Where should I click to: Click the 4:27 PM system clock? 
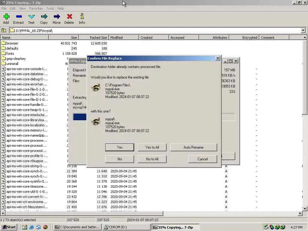(296, 227)
